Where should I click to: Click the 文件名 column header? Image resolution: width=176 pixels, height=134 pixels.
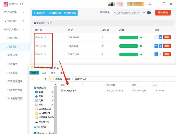pos(38,30)
